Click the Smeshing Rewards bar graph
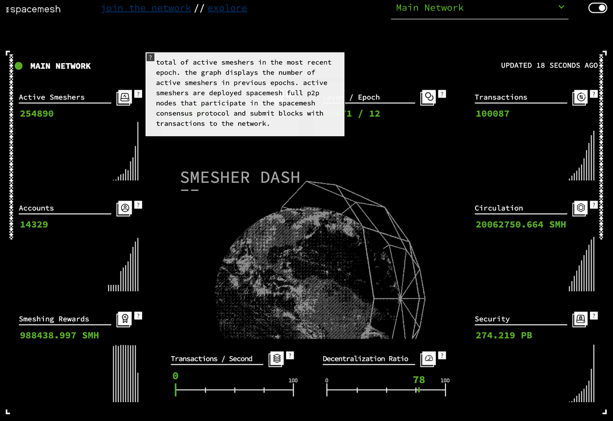The image size is (613, 421). coord(126,374)
